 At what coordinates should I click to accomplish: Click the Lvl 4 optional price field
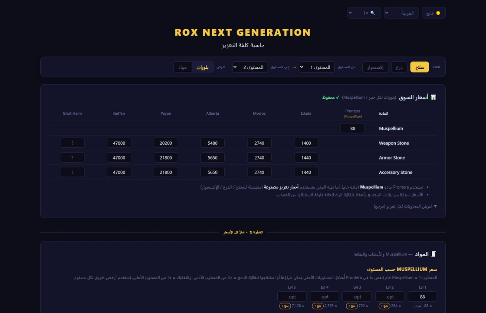coord(325,296)
